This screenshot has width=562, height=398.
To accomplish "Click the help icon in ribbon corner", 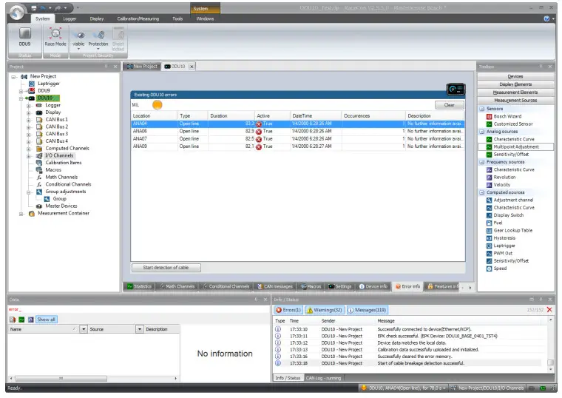I will 546,18.
